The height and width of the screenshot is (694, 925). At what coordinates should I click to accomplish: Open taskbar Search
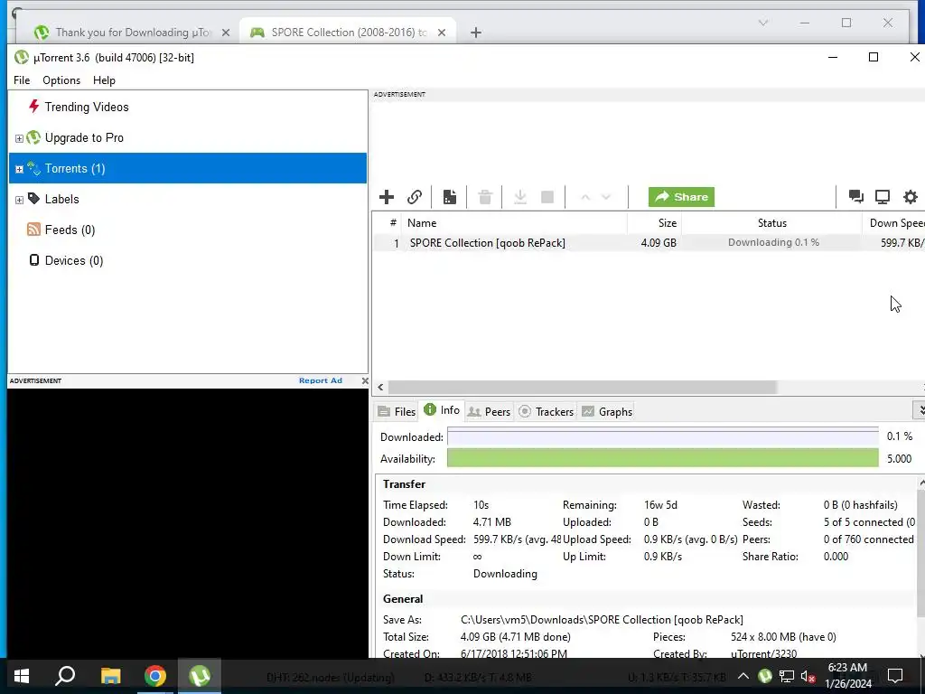click(65, 676)
